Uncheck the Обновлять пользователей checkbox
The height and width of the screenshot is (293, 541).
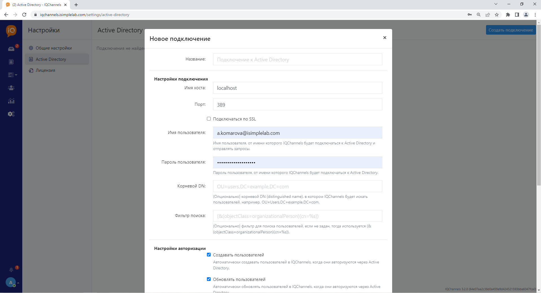click(209, 279)
